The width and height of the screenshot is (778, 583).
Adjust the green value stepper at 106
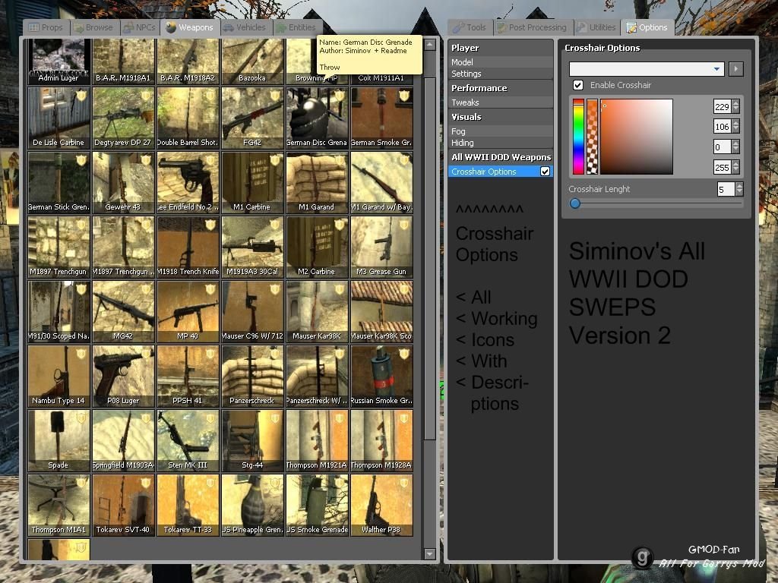(x=735, y=127)
